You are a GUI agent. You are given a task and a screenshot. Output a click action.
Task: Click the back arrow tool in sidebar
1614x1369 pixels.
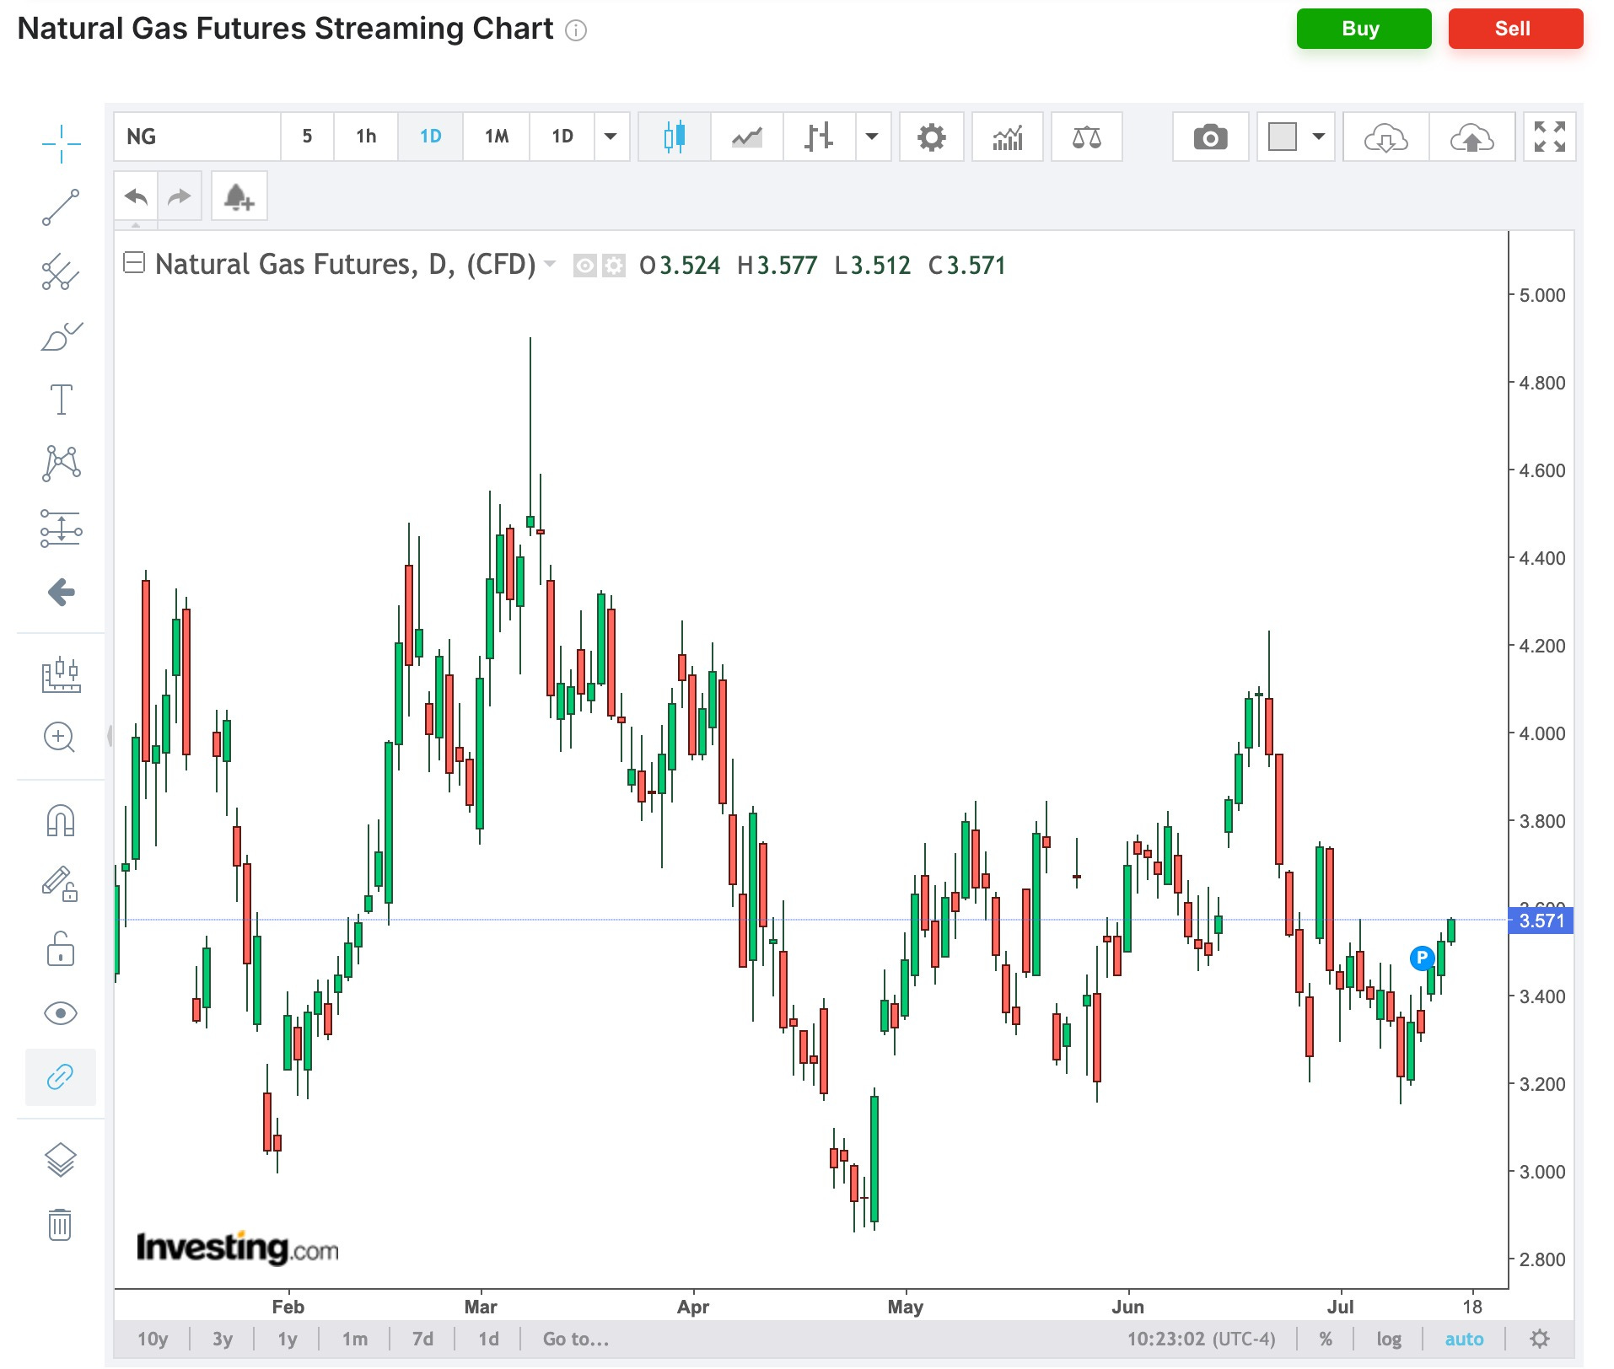pos(61,592)
